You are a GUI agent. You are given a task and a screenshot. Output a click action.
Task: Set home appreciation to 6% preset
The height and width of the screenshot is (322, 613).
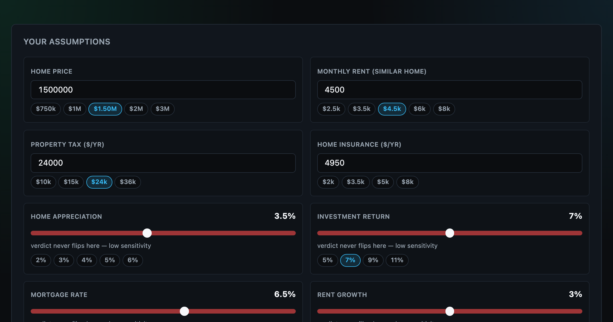point(133,260)
